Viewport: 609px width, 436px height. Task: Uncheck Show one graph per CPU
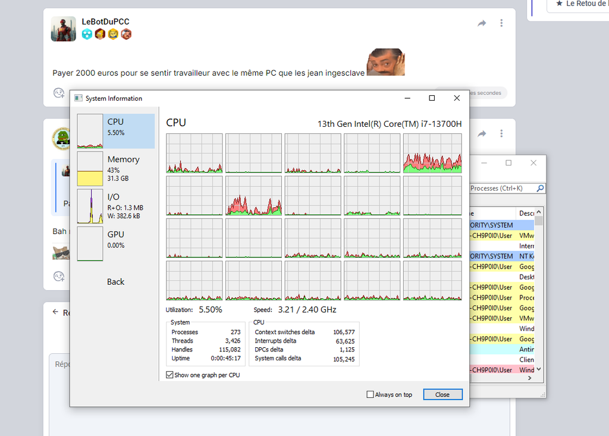[x=170, y=375]
